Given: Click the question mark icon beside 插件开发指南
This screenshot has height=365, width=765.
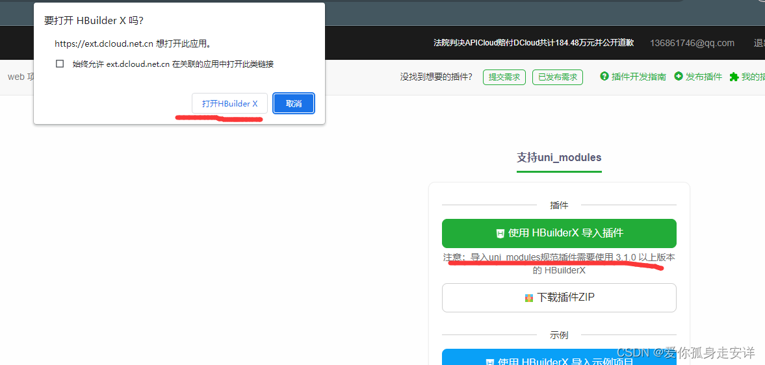Looking at the screenshot, I should pyautogui.click(x=604, y=77).
